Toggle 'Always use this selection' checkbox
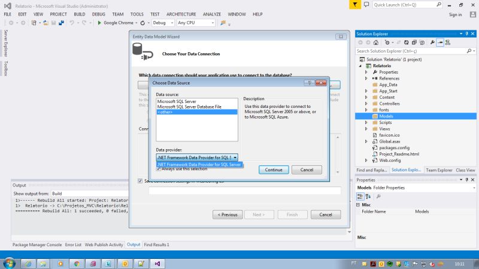The width and height of the screenshot is (479, 269). [x=159, y=169]
